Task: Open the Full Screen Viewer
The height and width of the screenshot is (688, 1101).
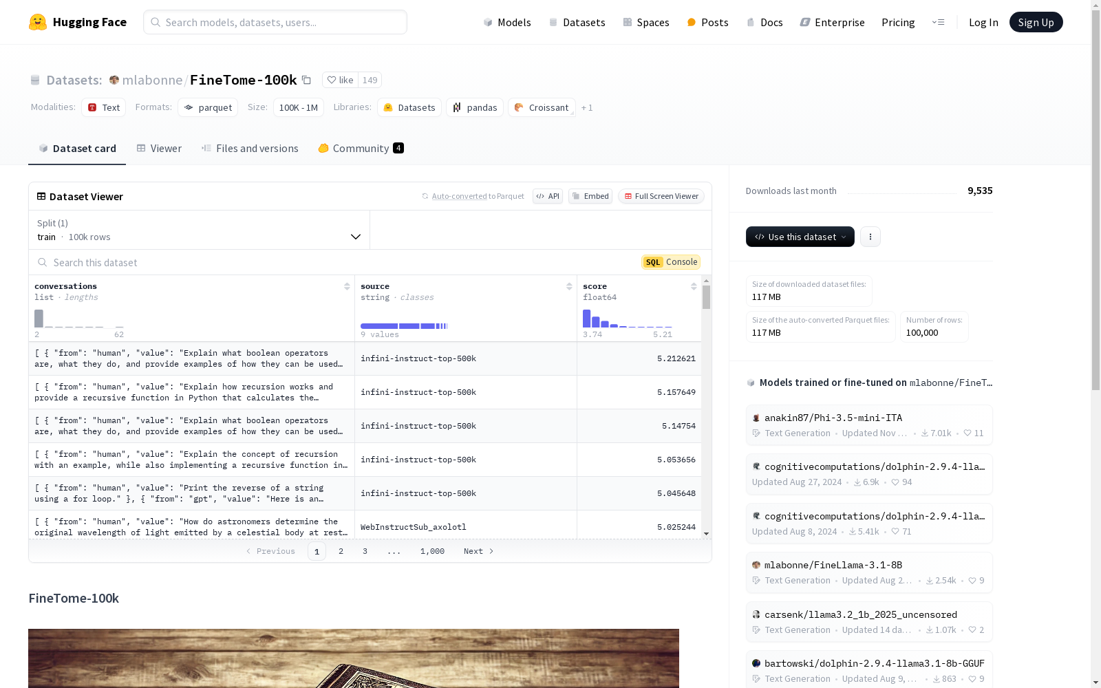Action: [661, 196]
